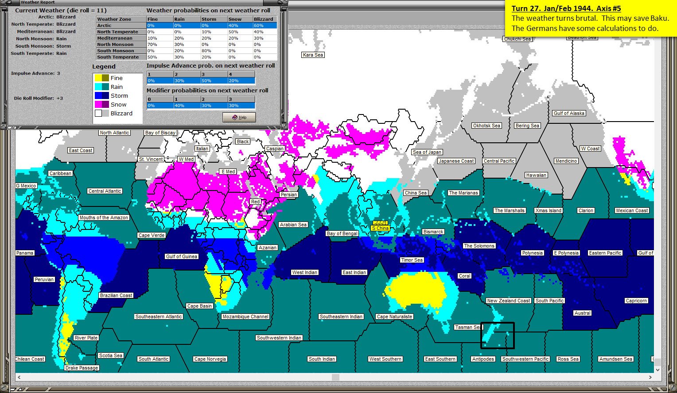This screenshot has height=393, width=677.
Task: Click the Gulf of Guinea label
Action: pyautogui.click(x=182, y=256)
